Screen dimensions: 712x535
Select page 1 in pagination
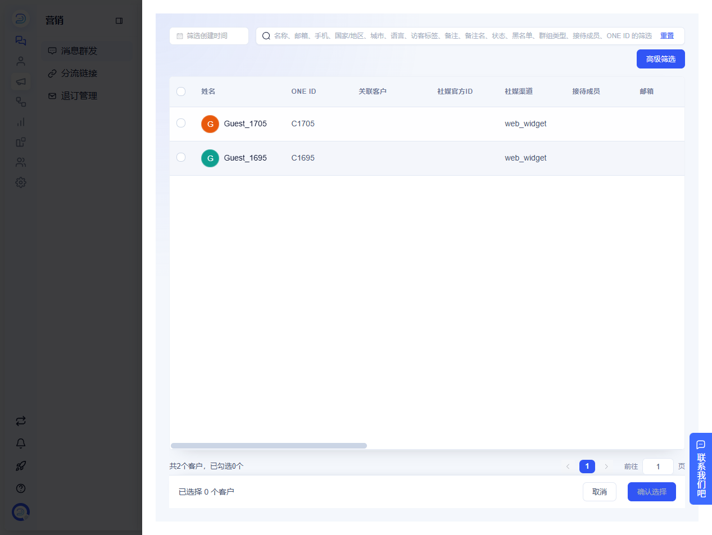587,467
